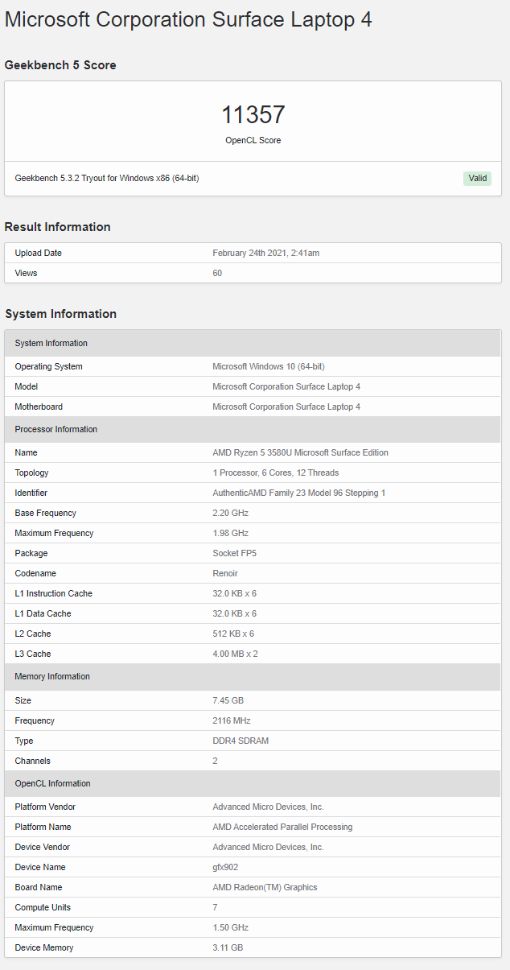Click AMD Ryzen 5 3580U Microsoft Surface Edition

click(301, 452)
